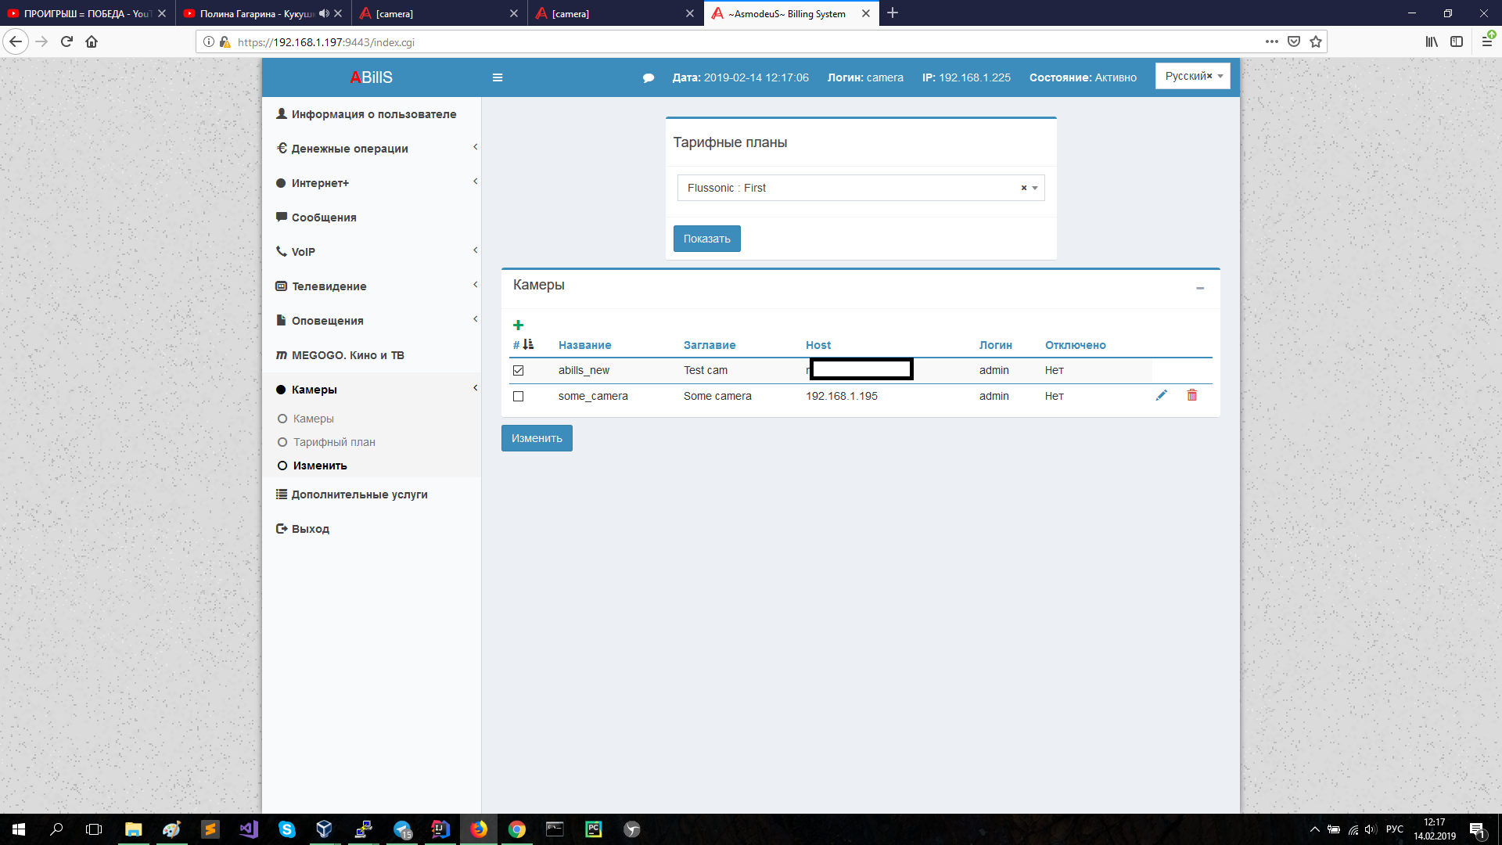Click the green plus add camera icon
Image resolution: width=1502 pixels, height=845 pixels.
[x=518, y=325]
